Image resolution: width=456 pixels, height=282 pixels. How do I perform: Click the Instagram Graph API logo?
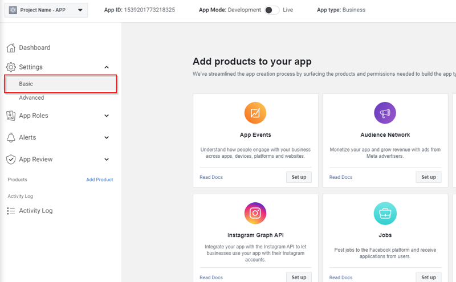tap(255, 213)
